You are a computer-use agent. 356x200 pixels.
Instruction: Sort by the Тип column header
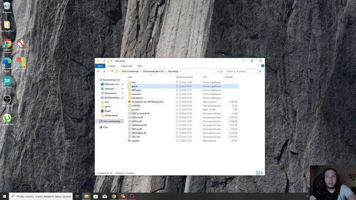click(x=205, y=77)
